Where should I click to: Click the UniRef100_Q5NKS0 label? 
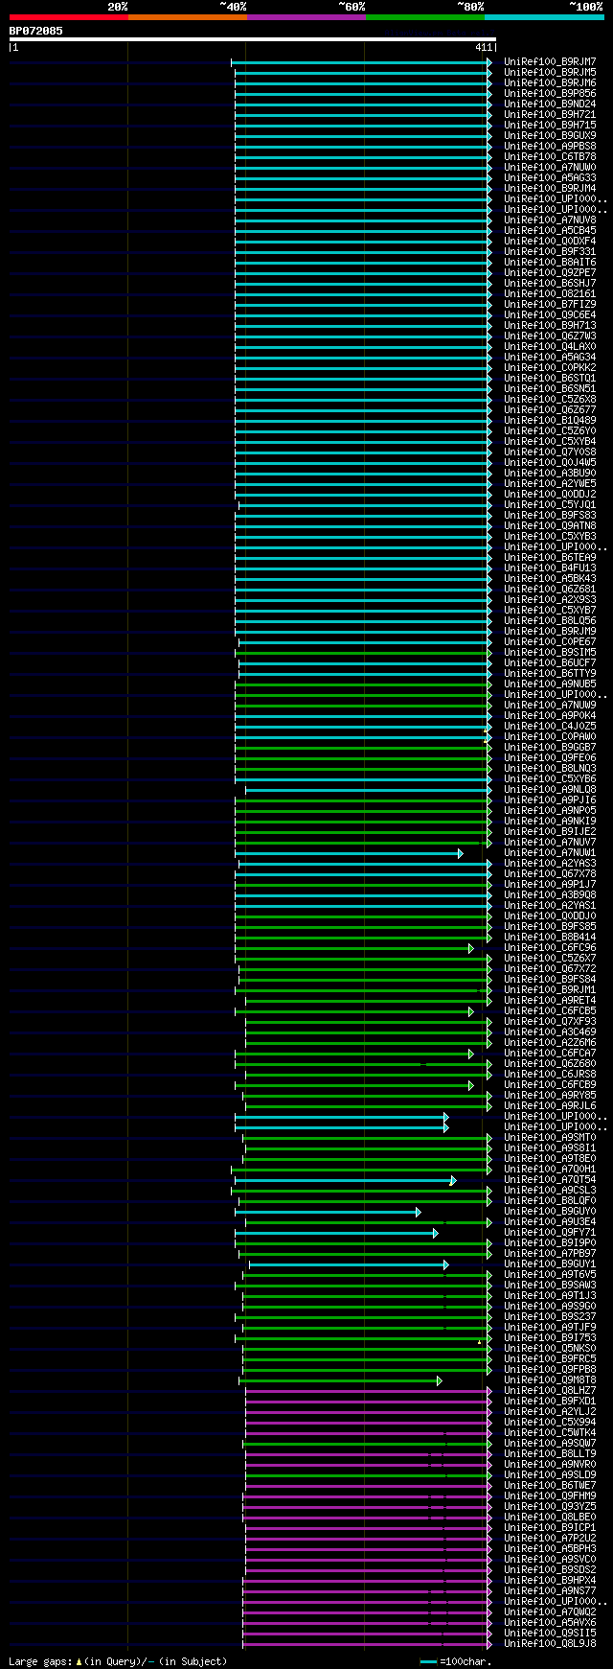coord(550,1349)
